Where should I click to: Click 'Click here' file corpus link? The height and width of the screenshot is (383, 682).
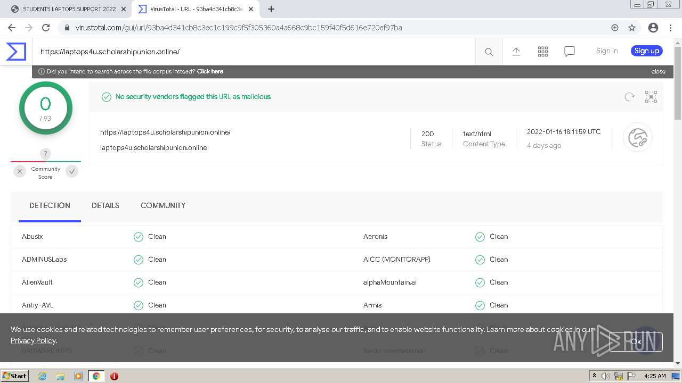pos(210,71)
